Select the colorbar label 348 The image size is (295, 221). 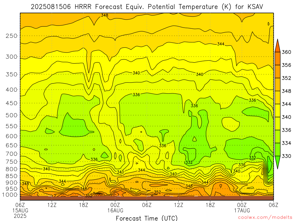[286, 91]
